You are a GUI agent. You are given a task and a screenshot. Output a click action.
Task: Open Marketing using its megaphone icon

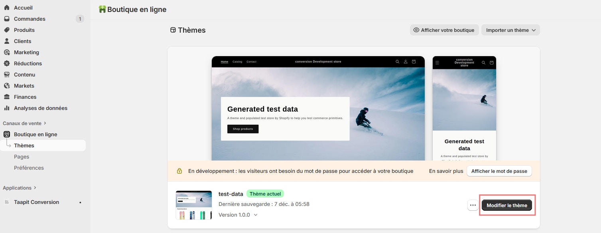point(6,52)
